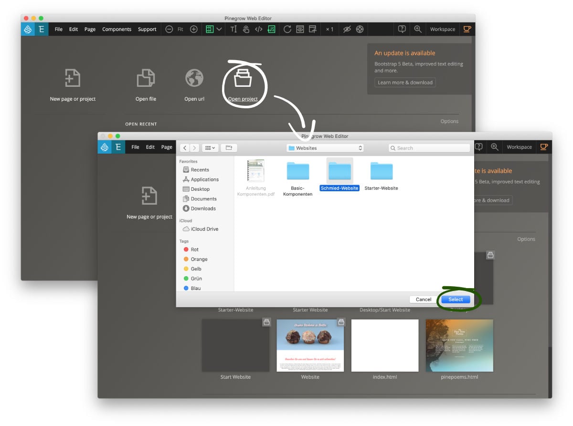Open the help question mark icon in back window
Viewport: 573px width, 426px height.
coord(402,29)
